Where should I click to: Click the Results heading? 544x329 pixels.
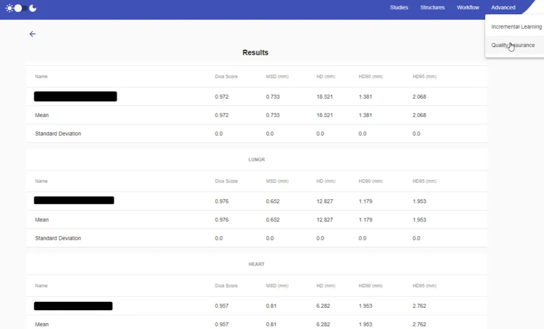256,52
